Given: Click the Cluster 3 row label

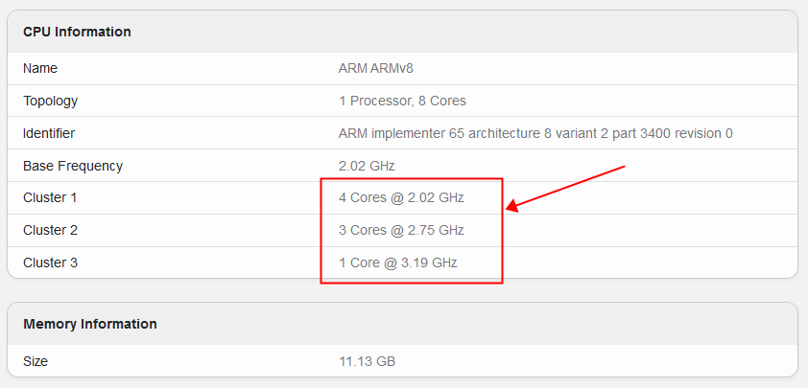Looking at the screenshot, I should point(50,262).
